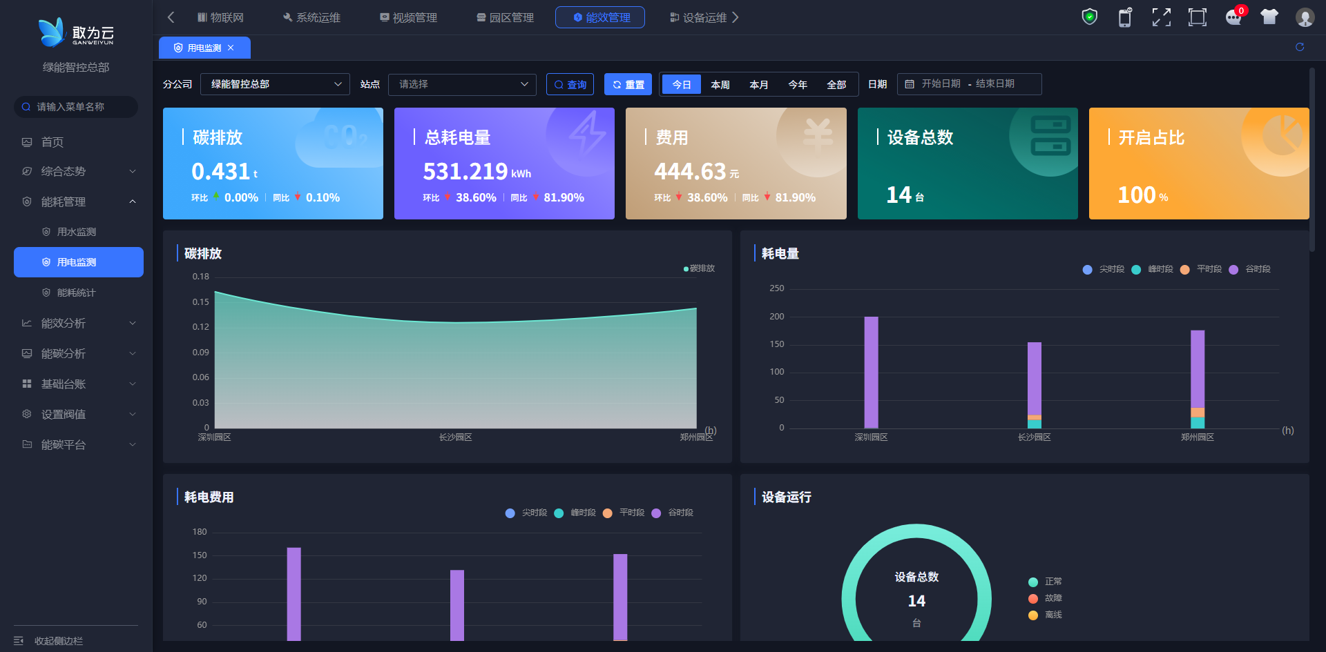
Task: Click the 开始日期 start date field
Action: (x=941, y=84)
